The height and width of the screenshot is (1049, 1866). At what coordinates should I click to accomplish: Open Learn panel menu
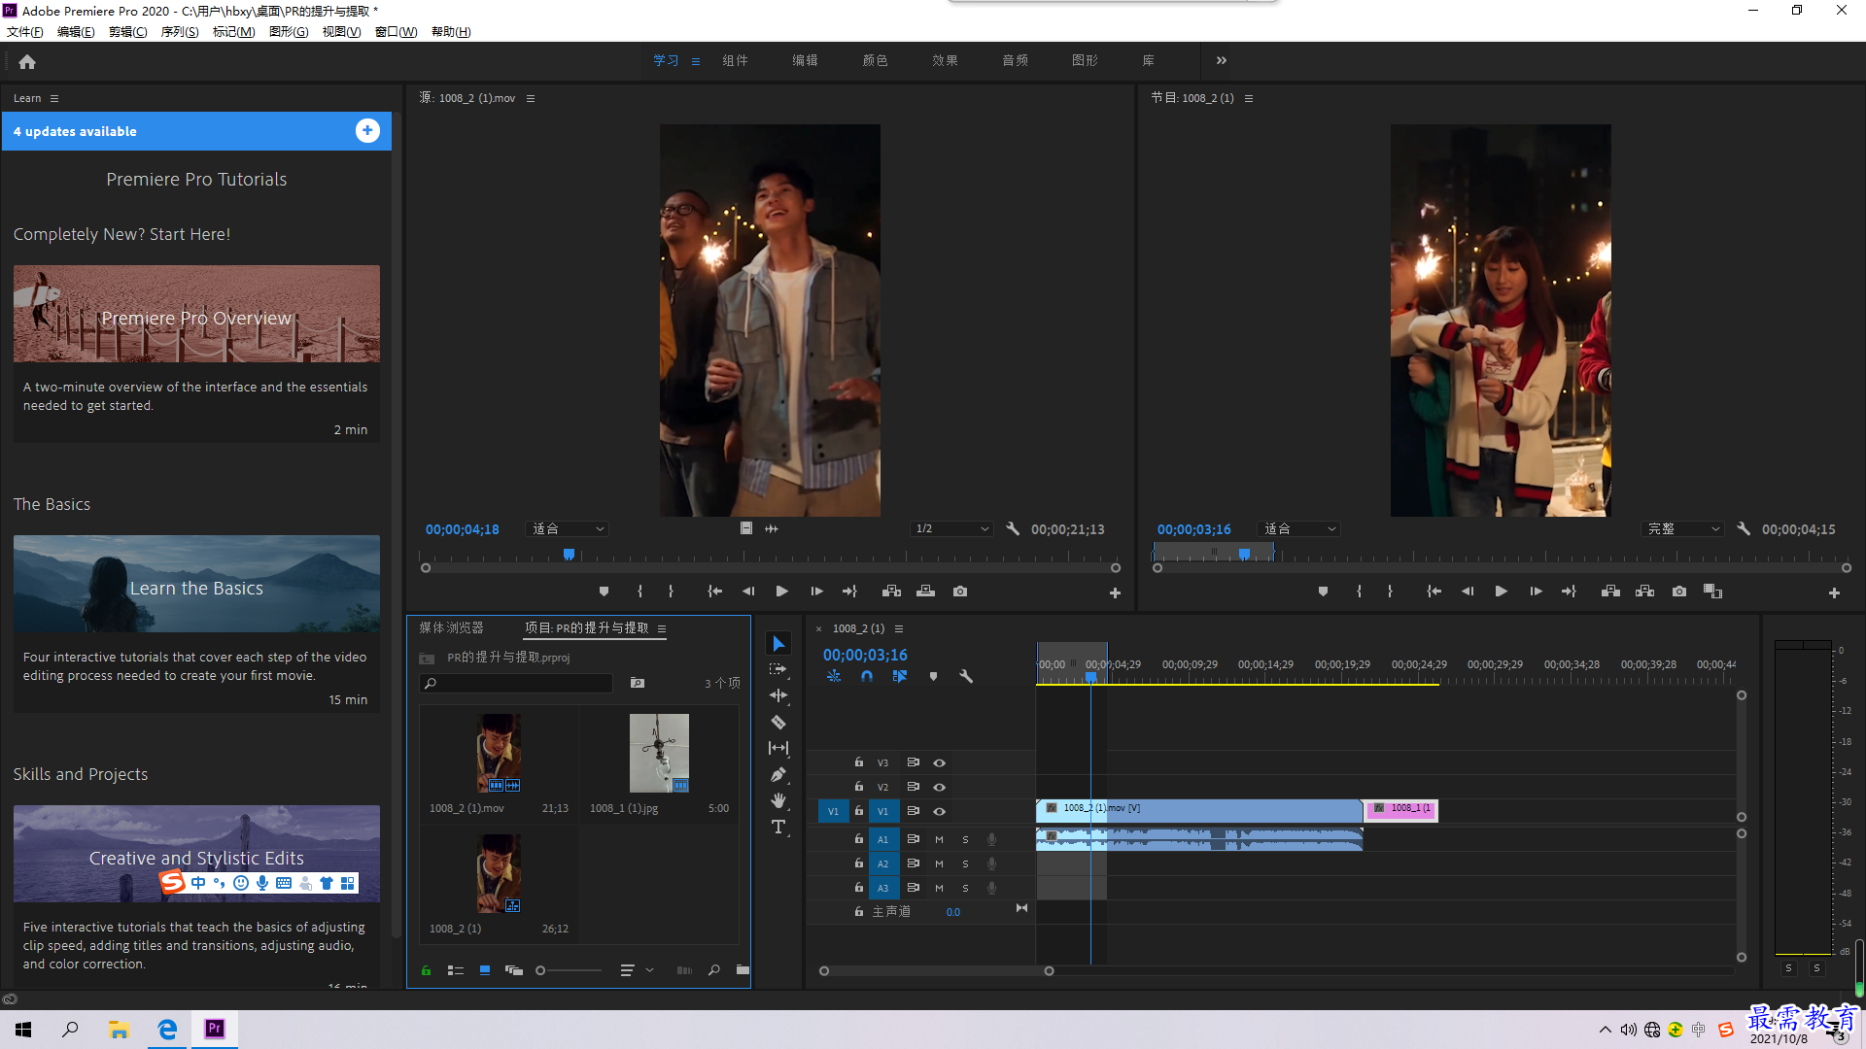click(54, 98)
